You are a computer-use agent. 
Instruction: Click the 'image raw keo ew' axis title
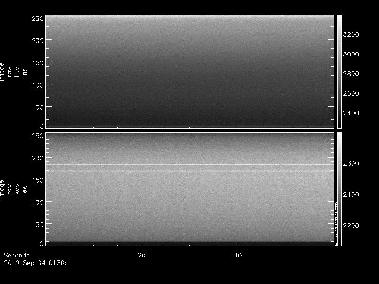coord(13,189)
